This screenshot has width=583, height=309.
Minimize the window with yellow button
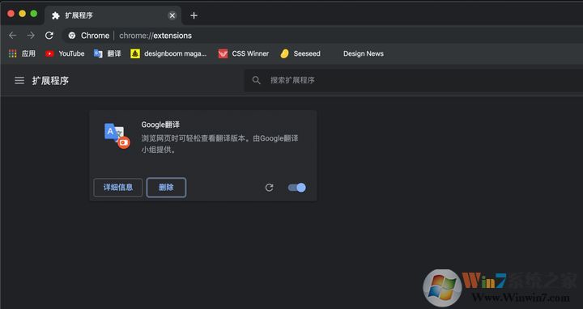click(23, 14)
